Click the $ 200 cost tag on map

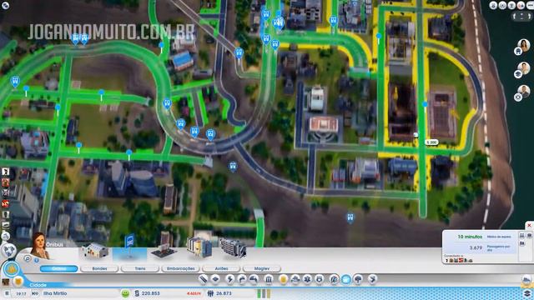[431, 142]
